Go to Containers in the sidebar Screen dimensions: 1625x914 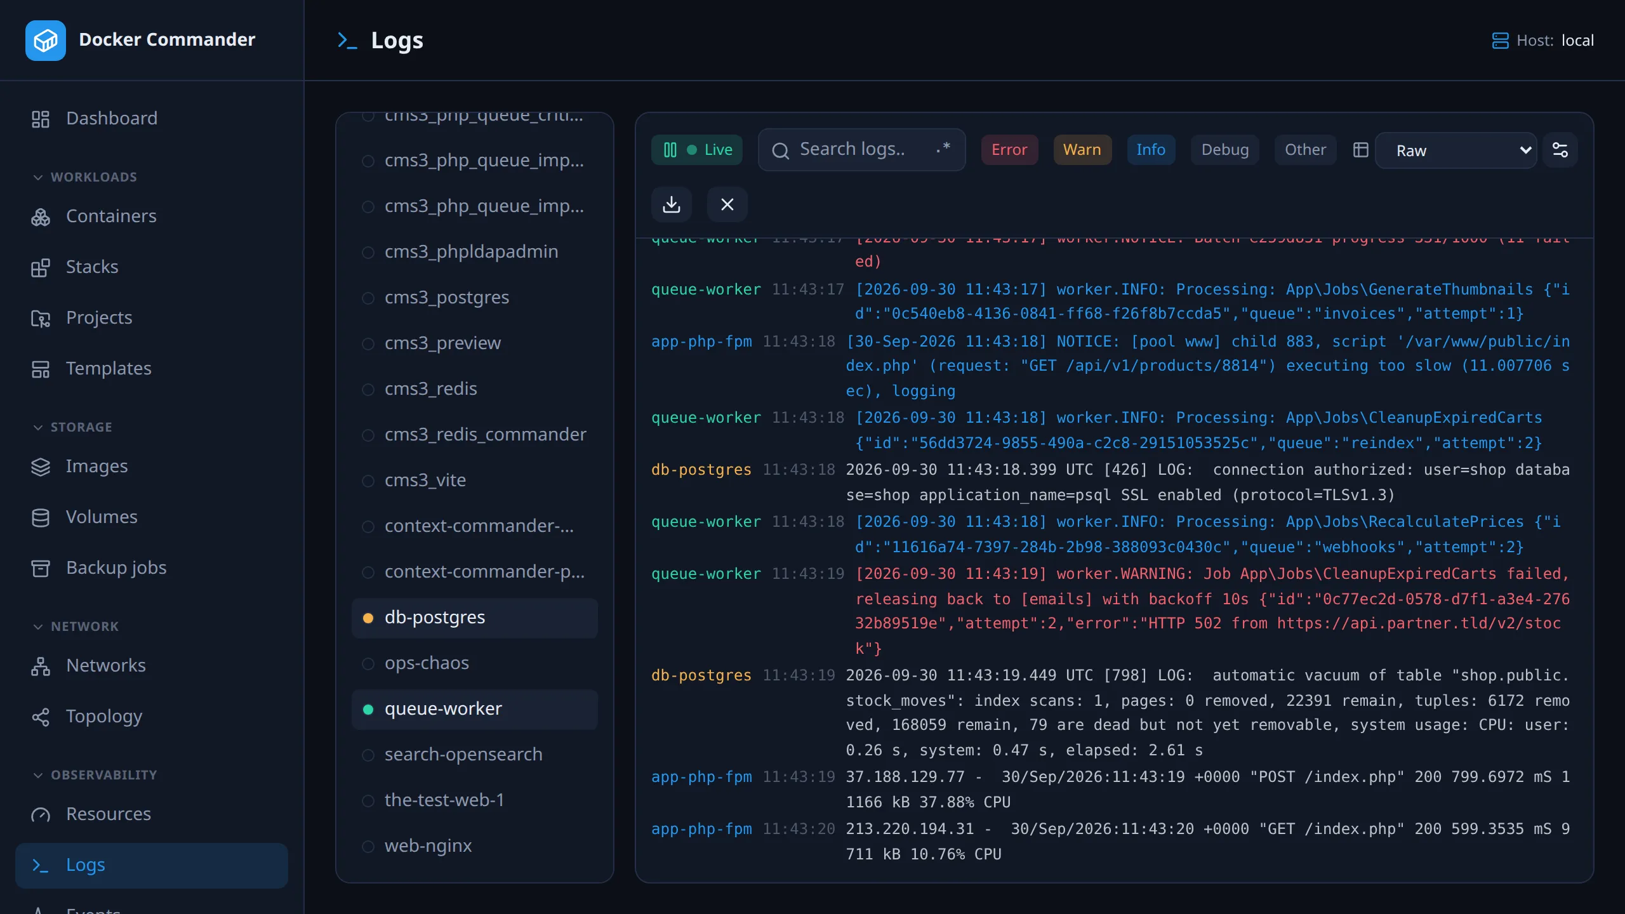click(x=152, y=216)
